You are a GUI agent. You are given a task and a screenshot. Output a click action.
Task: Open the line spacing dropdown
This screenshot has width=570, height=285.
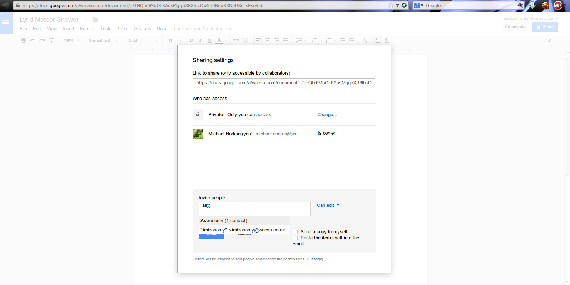pyautogui.click(x=301, y=40)
